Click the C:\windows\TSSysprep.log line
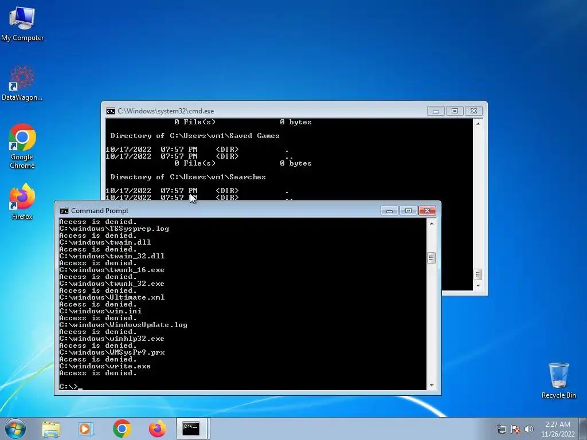This screenshot has width=587, height=440. [x=114, y=229]
